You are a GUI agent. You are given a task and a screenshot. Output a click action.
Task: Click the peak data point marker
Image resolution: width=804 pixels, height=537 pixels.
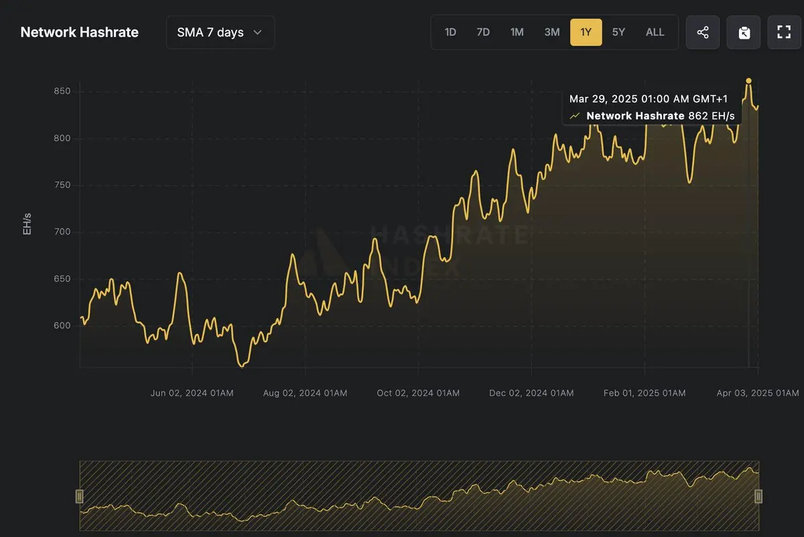pyautogui.click(x=748, y=81)
